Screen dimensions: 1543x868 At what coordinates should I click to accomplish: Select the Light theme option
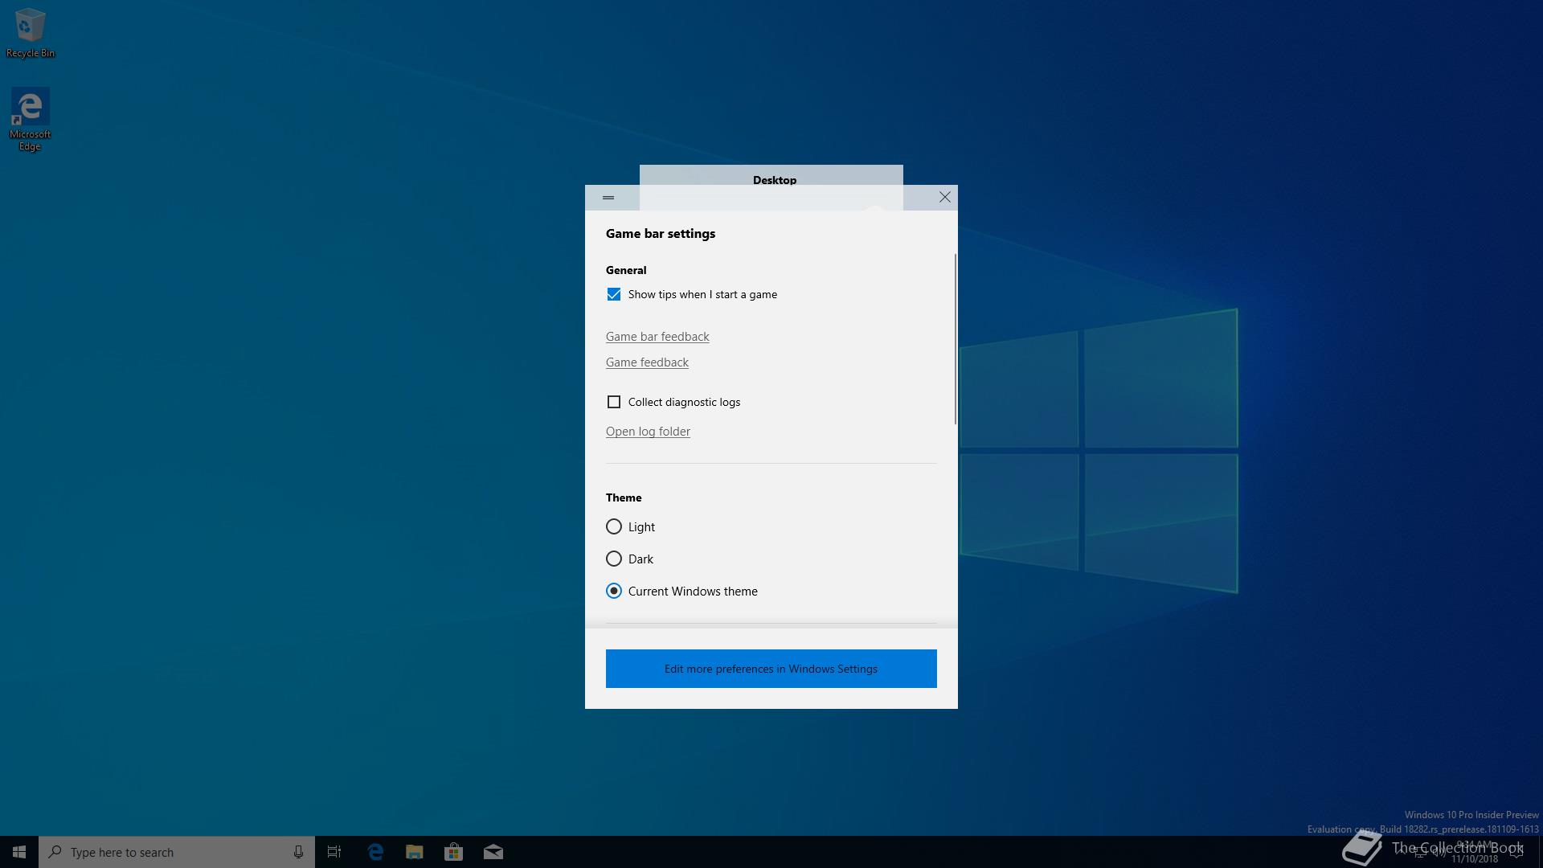tap(614, 526)
